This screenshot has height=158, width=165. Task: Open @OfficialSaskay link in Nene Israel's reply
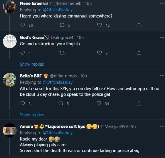click(58, 10)
